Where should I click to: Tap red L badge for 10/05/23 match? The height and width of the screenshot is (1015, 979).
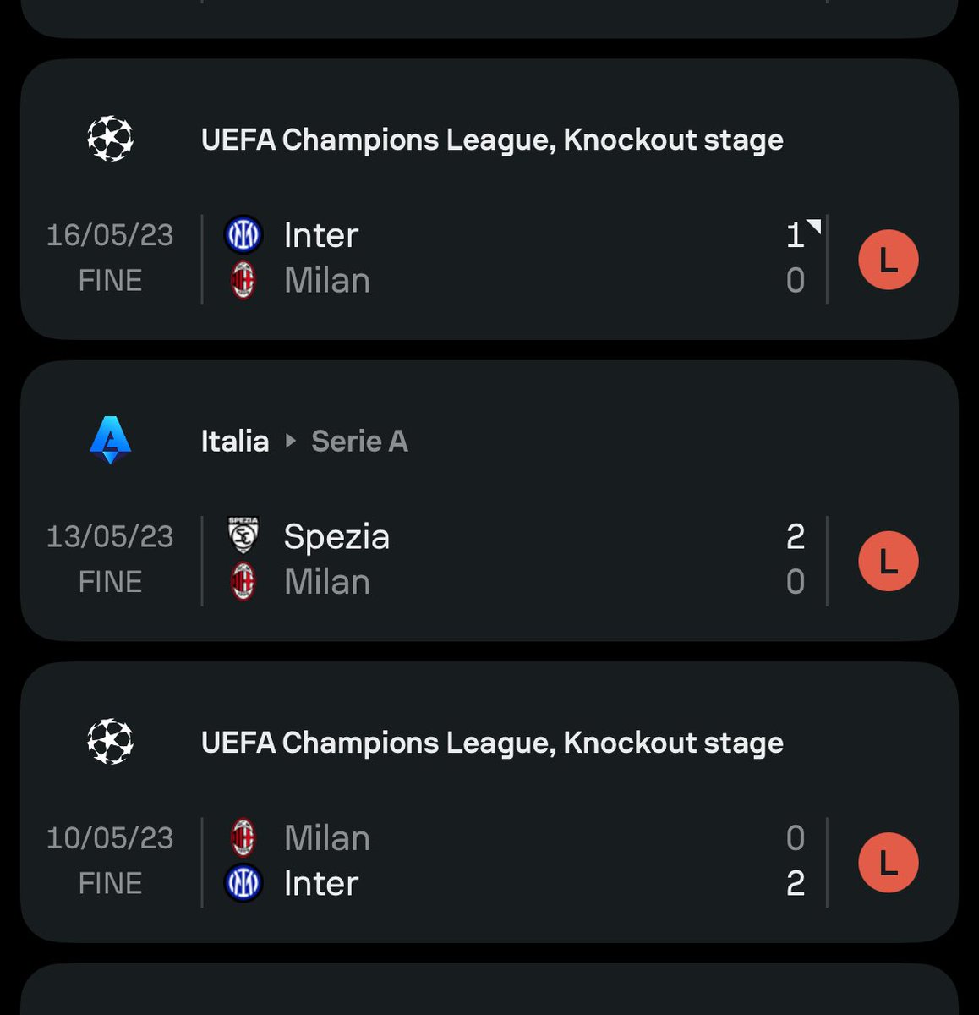pos(889,863)
